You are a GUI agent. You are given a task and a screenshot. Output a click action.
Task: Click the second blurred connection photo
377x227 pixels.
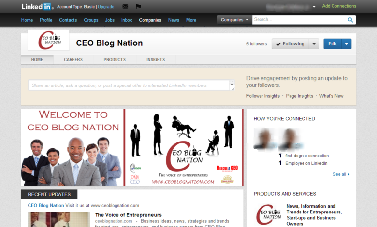pyautogui.click(x=290, y=139)
